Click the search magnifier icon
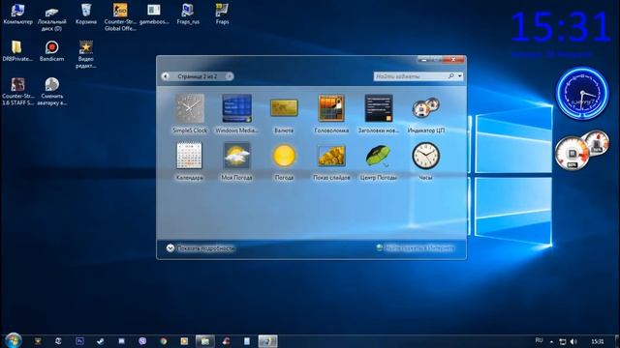 451,76
